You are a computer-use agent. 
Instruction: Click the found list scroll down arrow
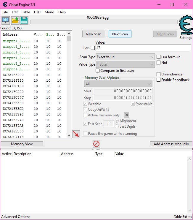point(69,135)
